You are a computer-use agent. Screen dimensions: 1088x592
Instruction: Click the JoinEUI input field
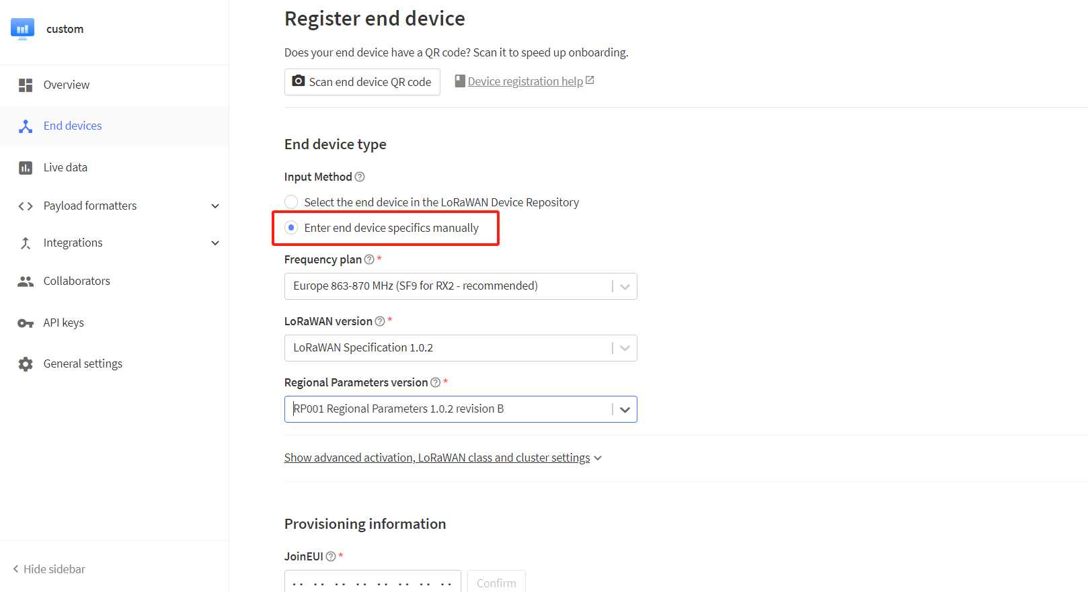tap(373, 582)
